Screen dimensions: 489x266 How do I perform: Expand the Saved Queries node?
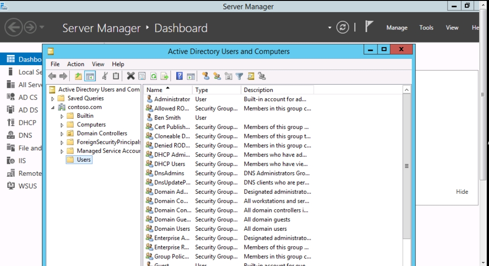(x=53, y=99)
